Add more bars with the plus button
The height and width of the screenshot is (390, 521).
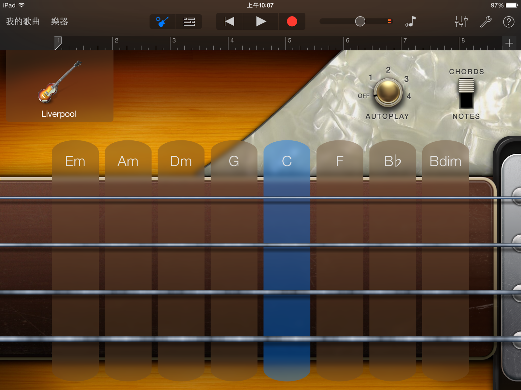click(510, 43)
